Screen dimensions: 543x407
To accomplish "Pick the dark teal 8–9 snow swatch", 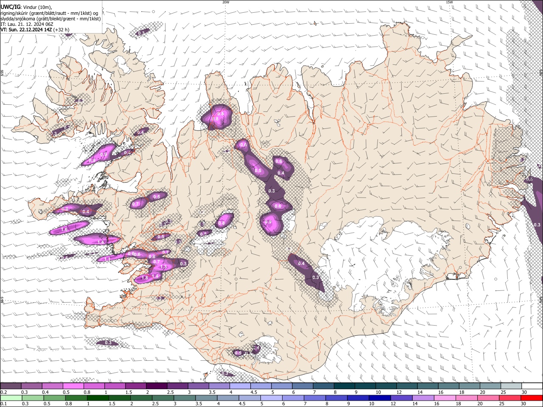I will pos(344,386).
